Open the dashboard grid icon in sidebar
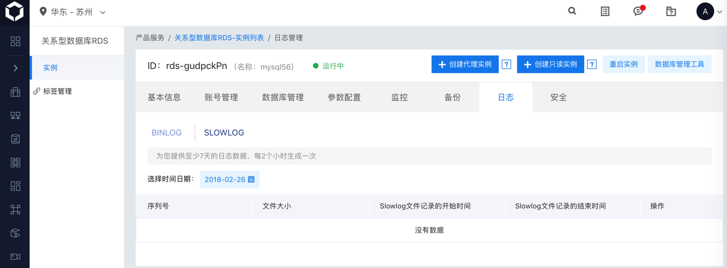Viewport: 727px width, 268px height. pyautogui.click(x=15, y=41)
